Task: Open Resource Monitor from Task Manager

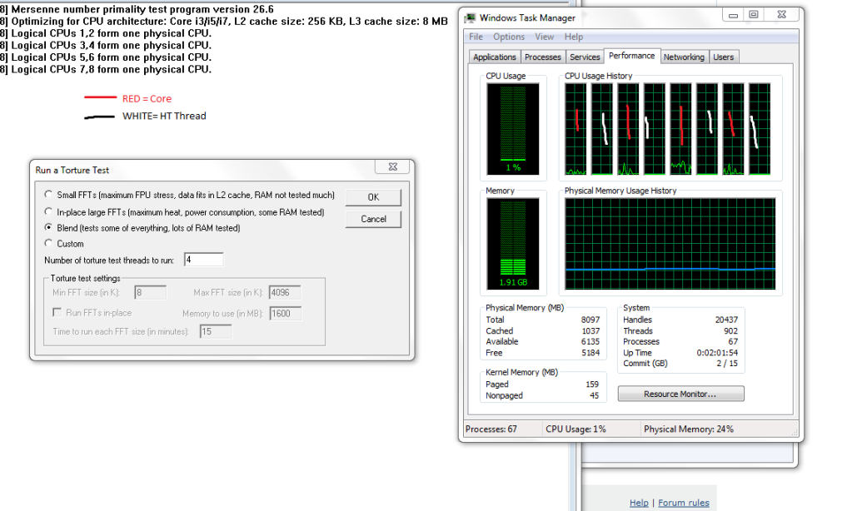Action: (x=680, y=394)
